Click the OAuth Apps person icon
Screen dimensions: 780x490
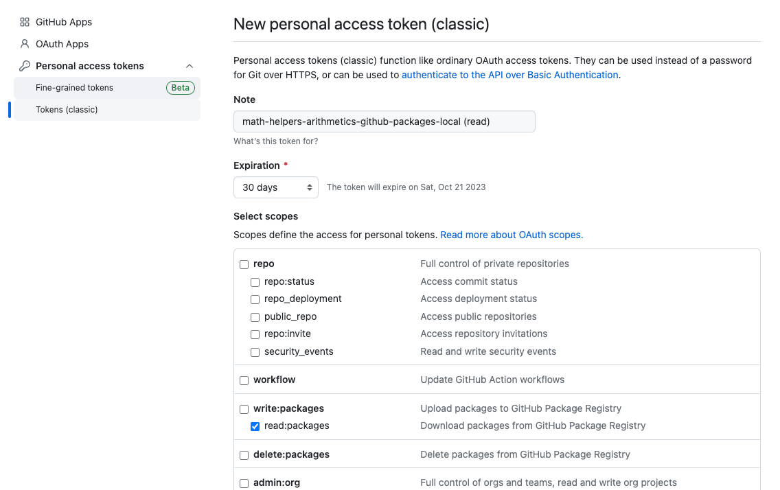25,44
